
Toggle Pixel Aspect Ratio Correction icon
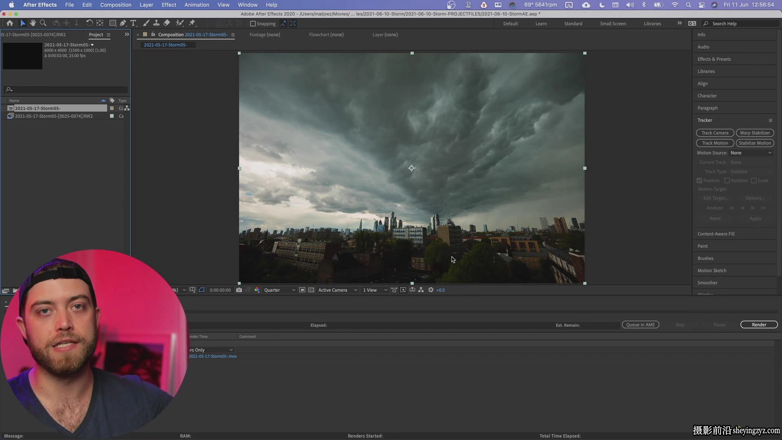(x=394, y=290)
